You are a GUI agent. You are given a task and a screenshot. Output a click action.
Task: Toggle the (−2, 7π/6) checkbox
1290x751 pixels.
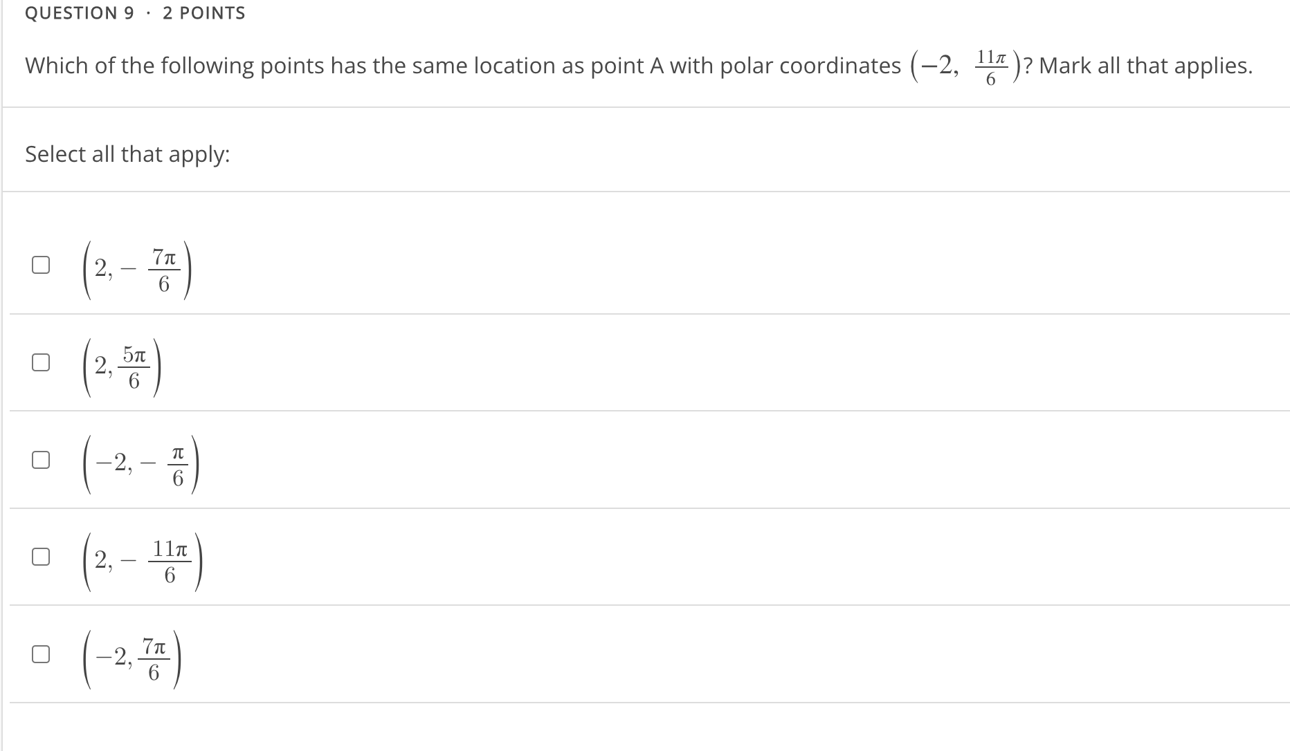point(41,653)
